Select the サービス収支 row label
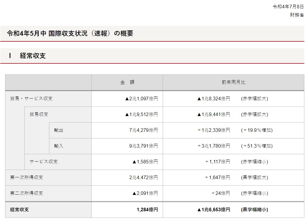The height and width of the screenshot is (222, 307). (x=44, y=162)
